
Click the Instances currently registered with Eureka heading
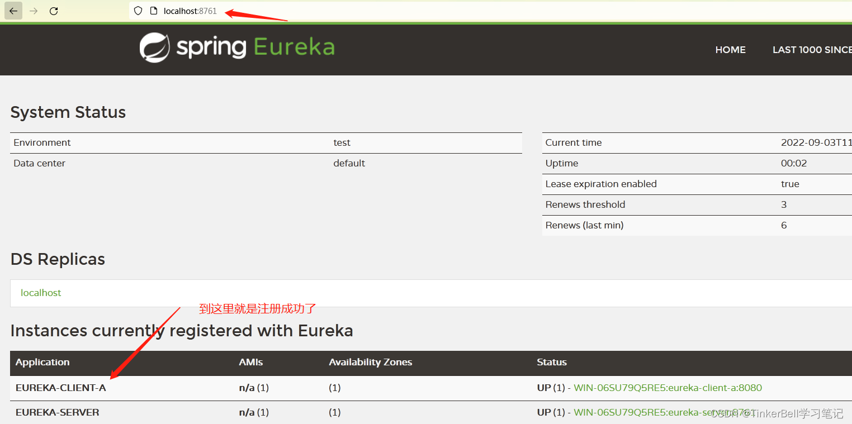[x=182, y=331]
